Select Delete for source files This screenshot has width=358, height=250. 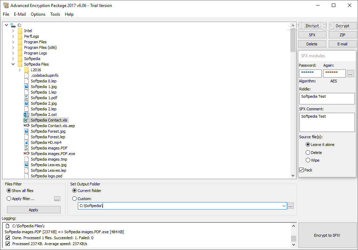(308, 153)
